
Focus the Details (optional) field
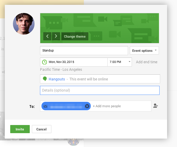[x=100, y=90]
